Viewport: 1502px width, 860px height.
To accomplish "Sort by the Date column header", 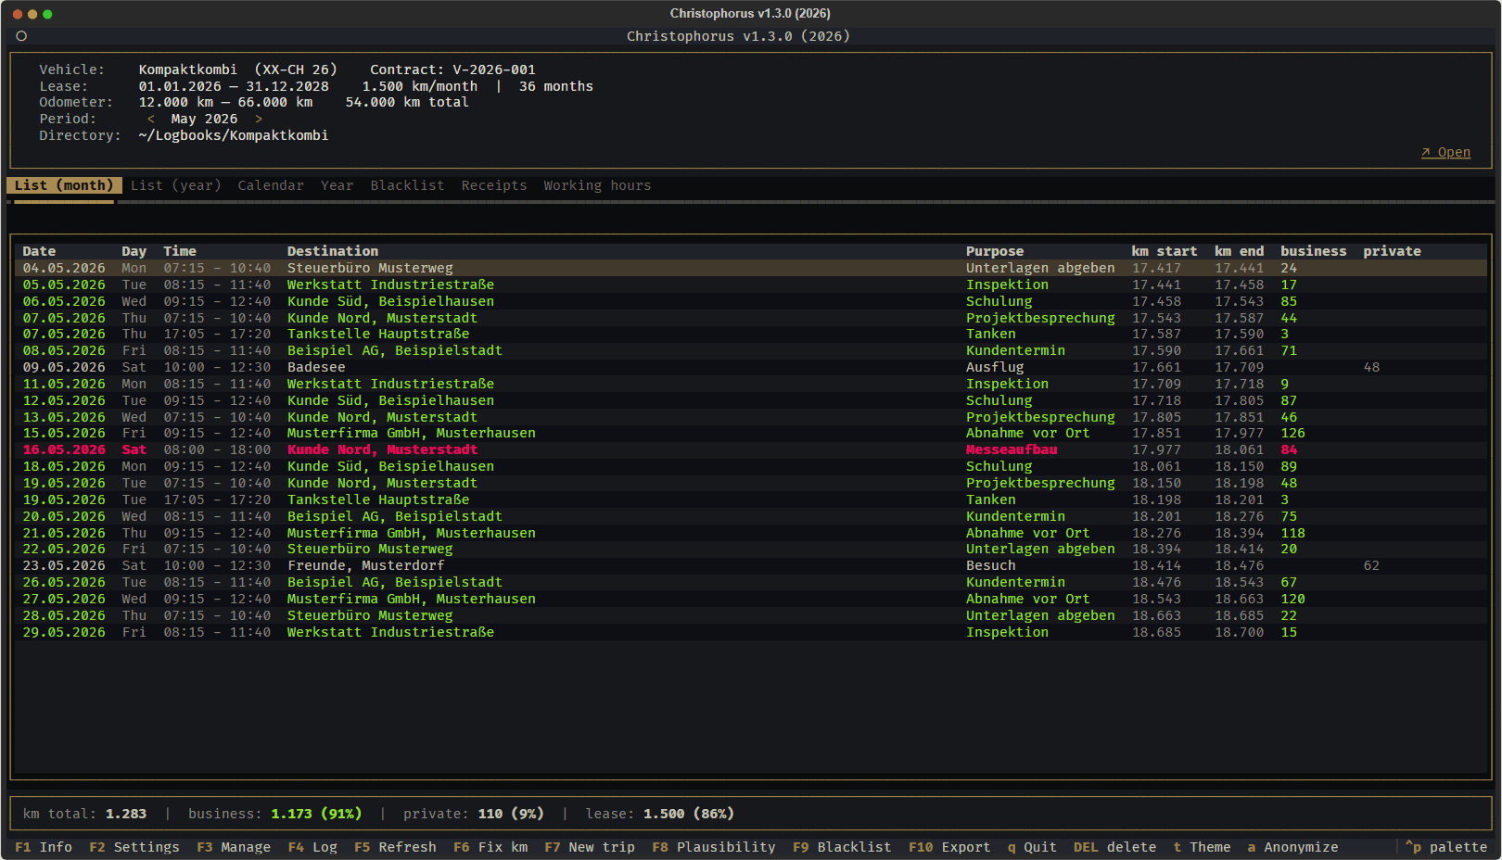I will [x=39, y=251].
